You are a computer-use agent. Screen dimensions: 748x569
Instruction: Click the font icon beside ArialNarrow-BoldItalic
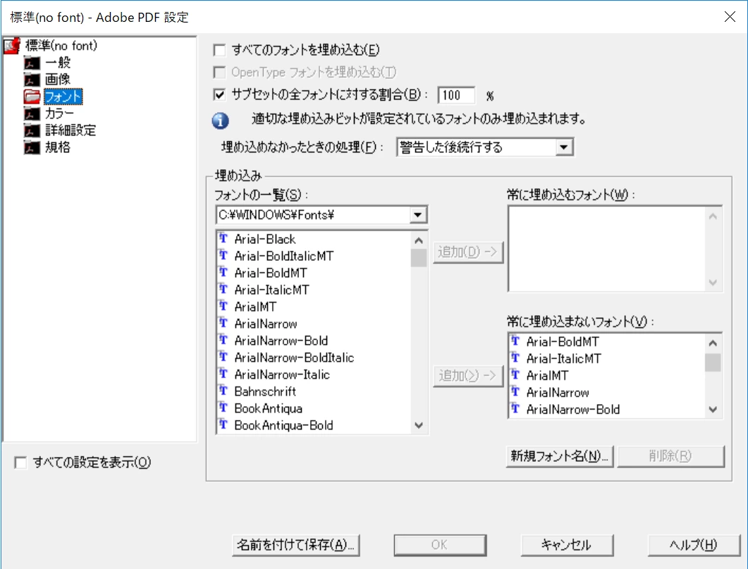point(223,357)
